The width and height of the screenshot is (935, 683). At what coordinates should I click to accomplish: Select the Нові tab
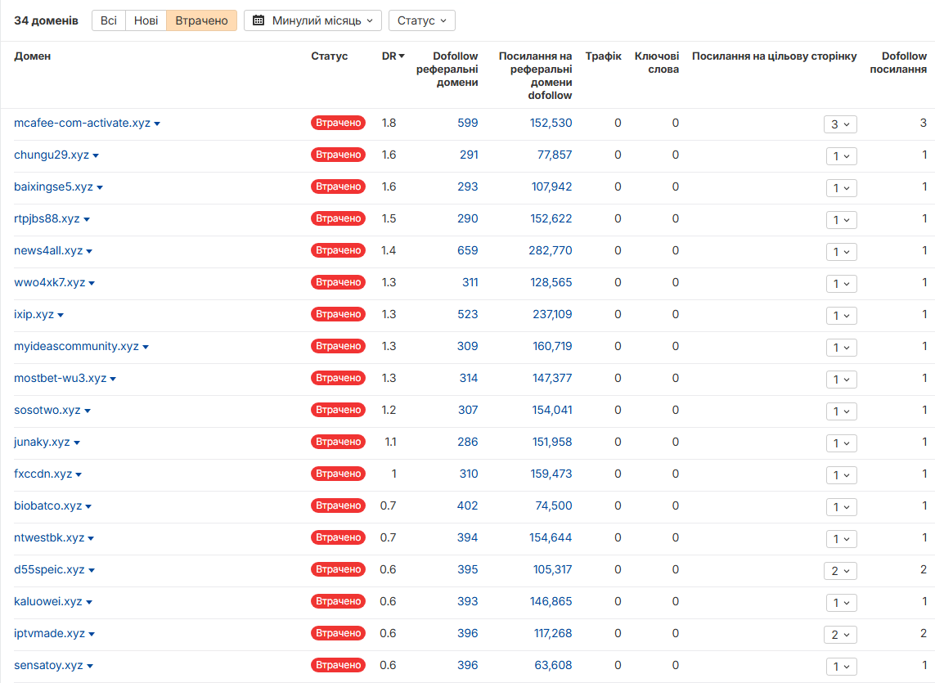146,20
